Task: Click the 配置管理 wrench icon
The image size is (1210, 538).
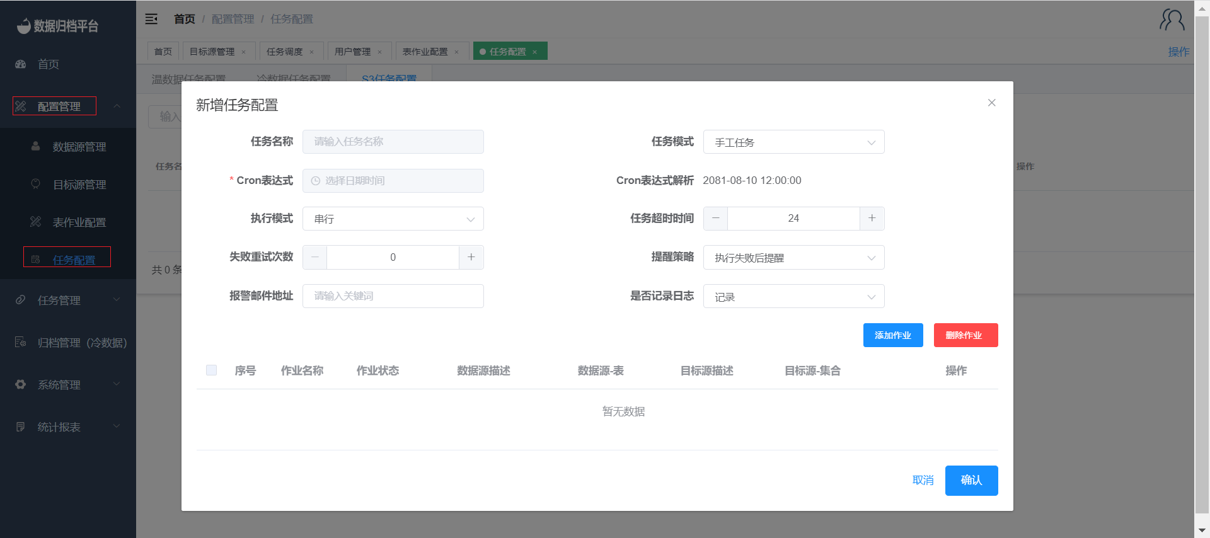Action: [x=21, y=106]
